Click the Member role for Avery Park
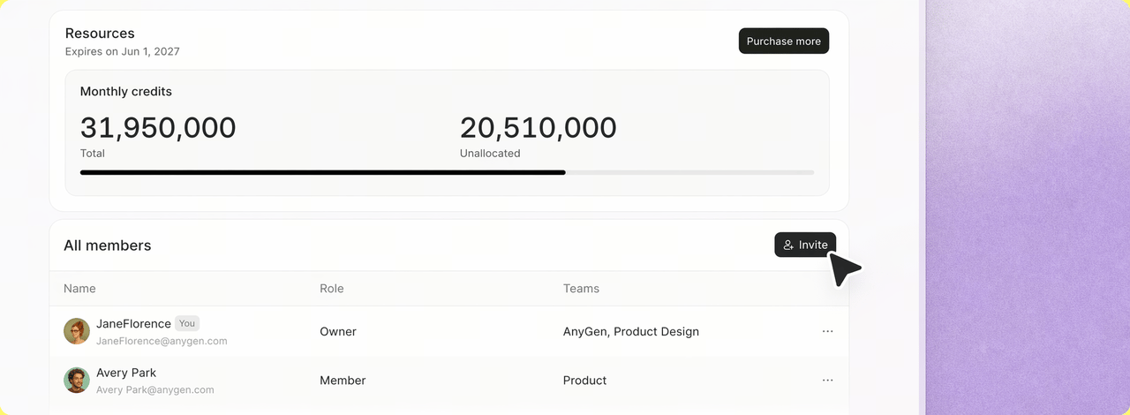 [x=343, y=381]
